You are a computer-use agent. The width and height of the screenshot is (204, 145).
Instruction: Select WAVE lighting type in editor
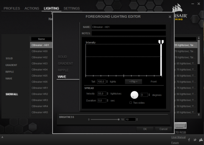[x=62, y=77]
